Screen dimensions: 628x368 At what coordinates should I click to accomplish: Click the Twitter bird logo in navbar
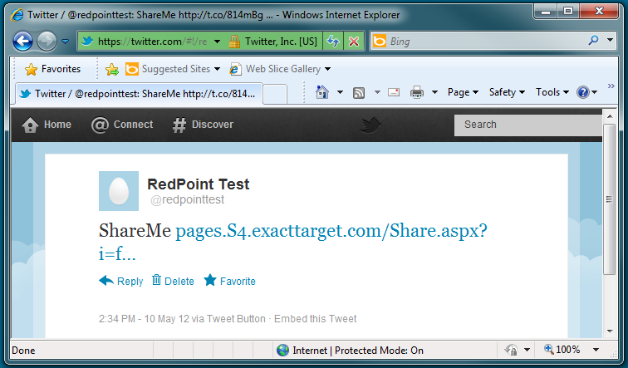[370, 125]
